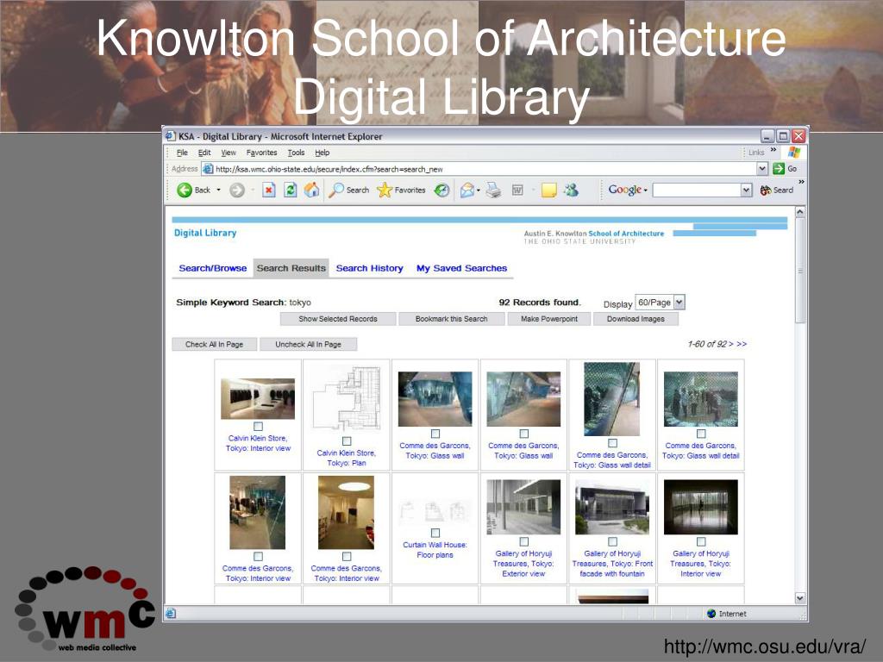
Task: Click the page scrollbar down arrow
Action: (799, 598)
